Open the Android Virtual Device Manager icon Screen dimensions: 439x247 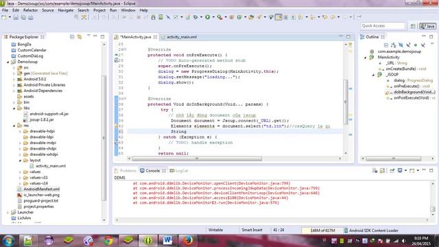(x=161, y=17)
